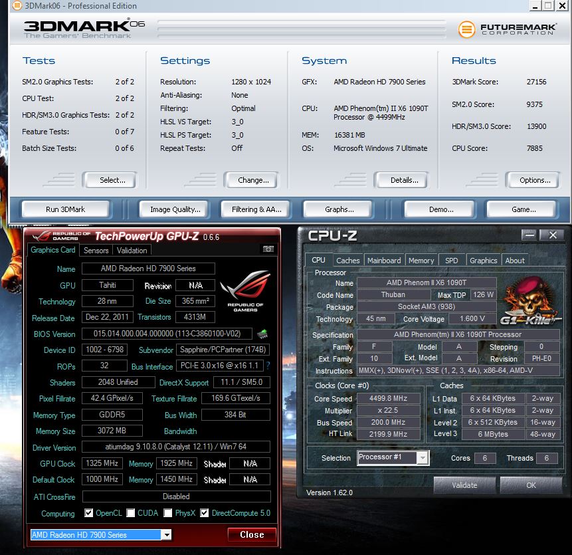Close the CPU-Z window
This screenshot has height=555, width=572.
[x=553, y=235]
